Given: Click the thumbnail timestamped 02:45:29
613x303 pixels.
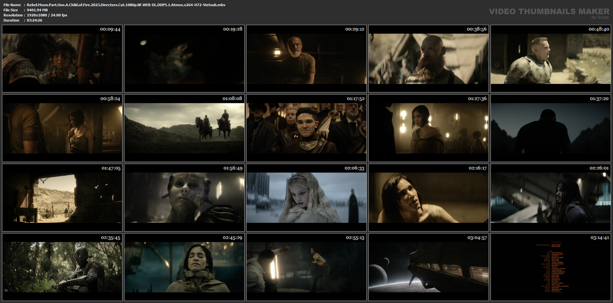Looking at the screenshot, I should click(184, 267).
